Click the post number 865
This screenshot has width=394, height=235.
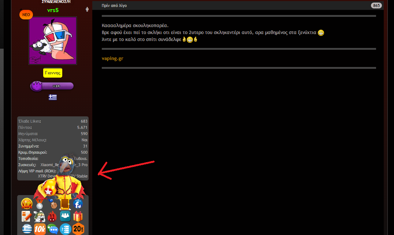[376, 5]
